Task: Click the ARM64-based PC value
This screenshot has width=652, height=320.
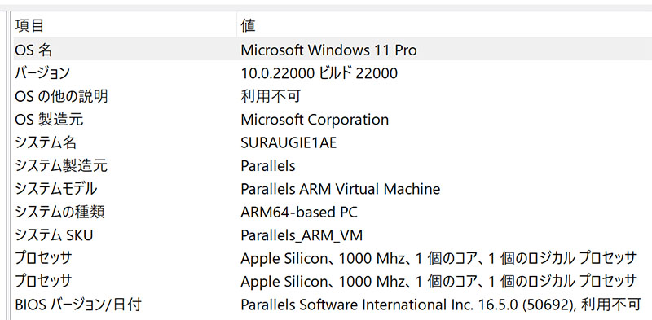Action: pyautogui.click(x=298, y=213)
